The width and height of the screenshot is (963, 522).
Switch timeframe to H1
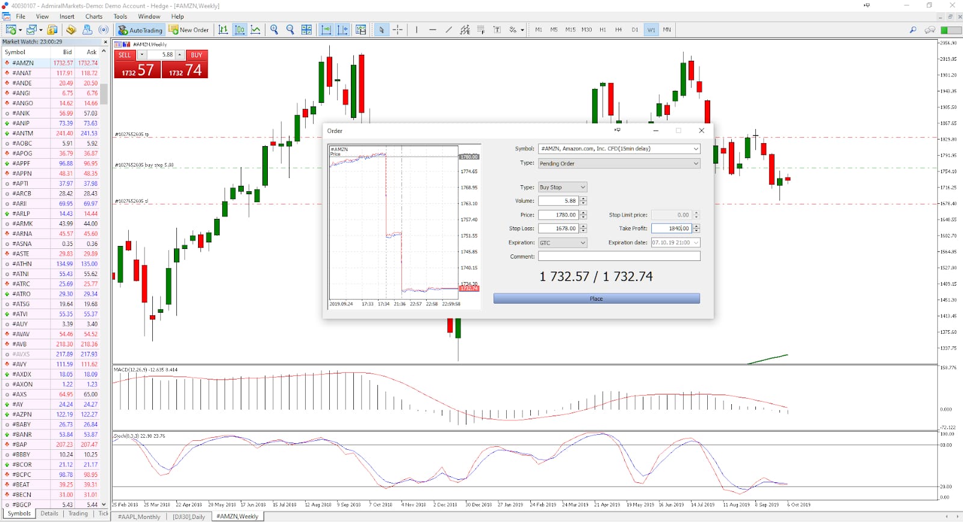pyautogui.click(x=602, y=29)
